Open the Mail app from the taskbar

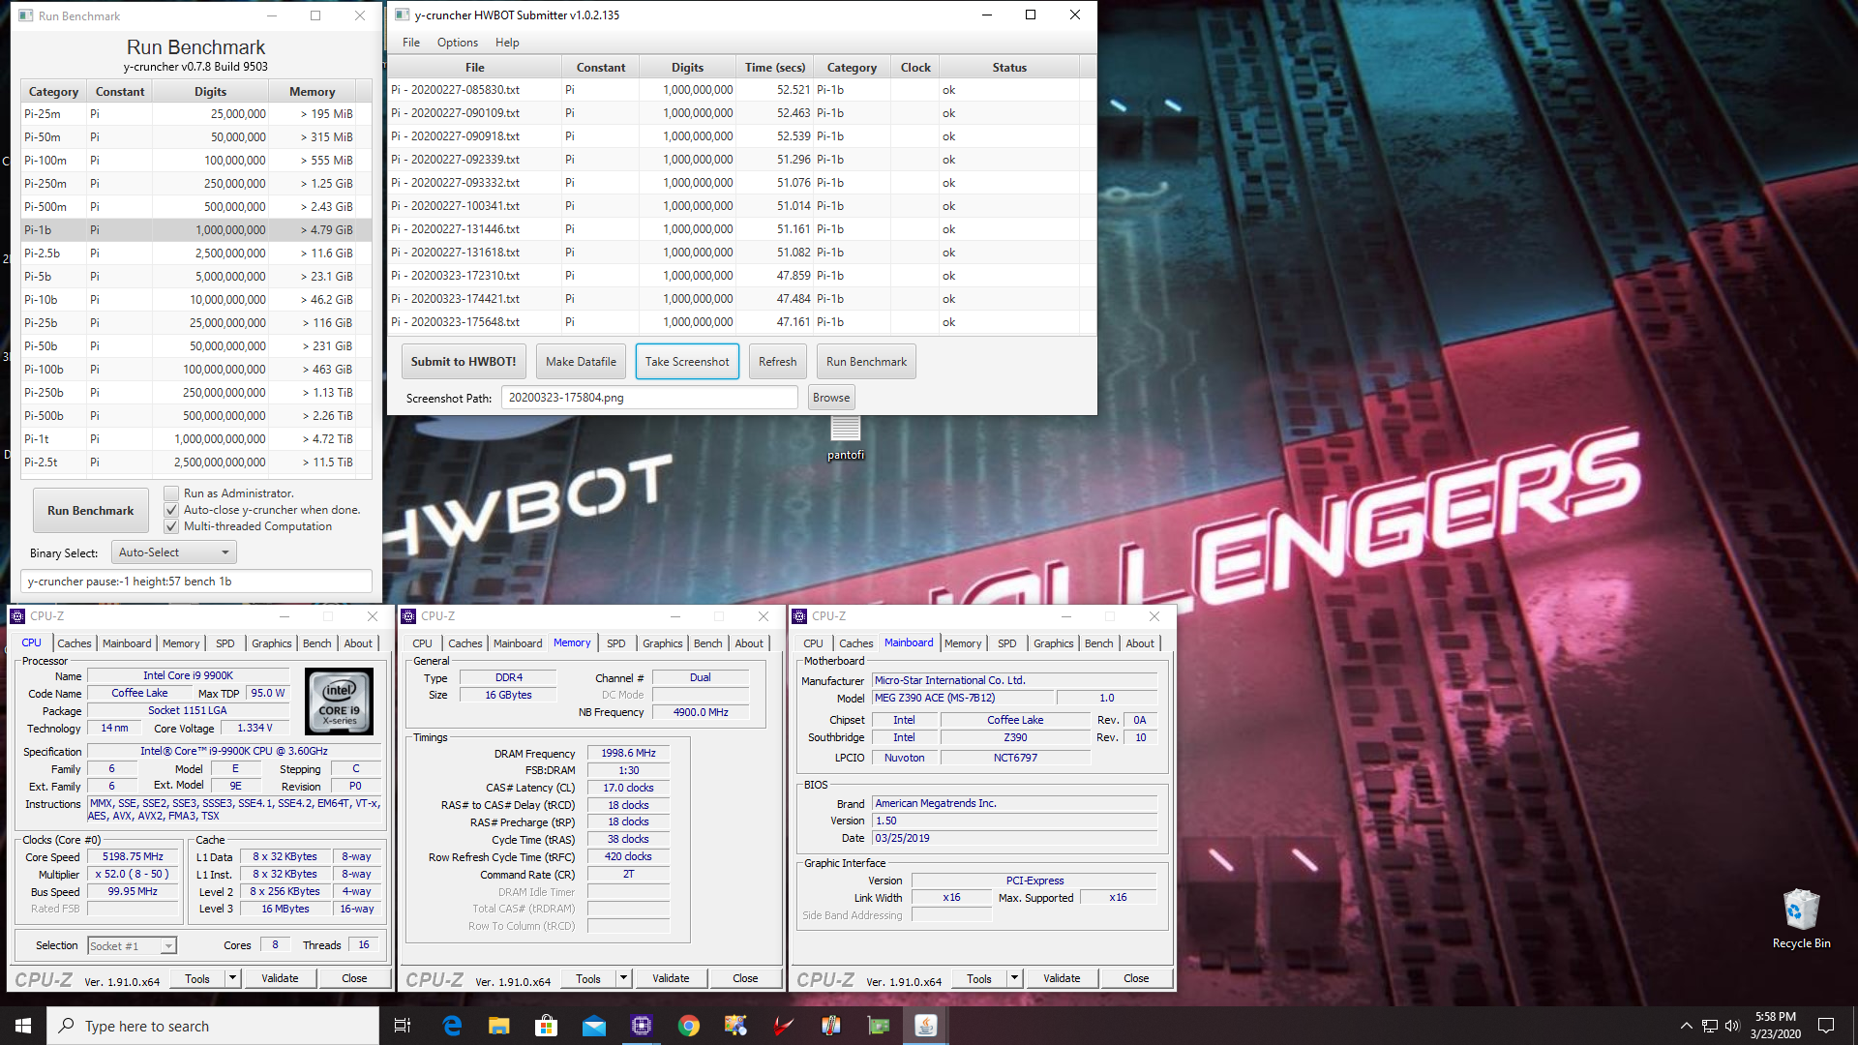593,1026
